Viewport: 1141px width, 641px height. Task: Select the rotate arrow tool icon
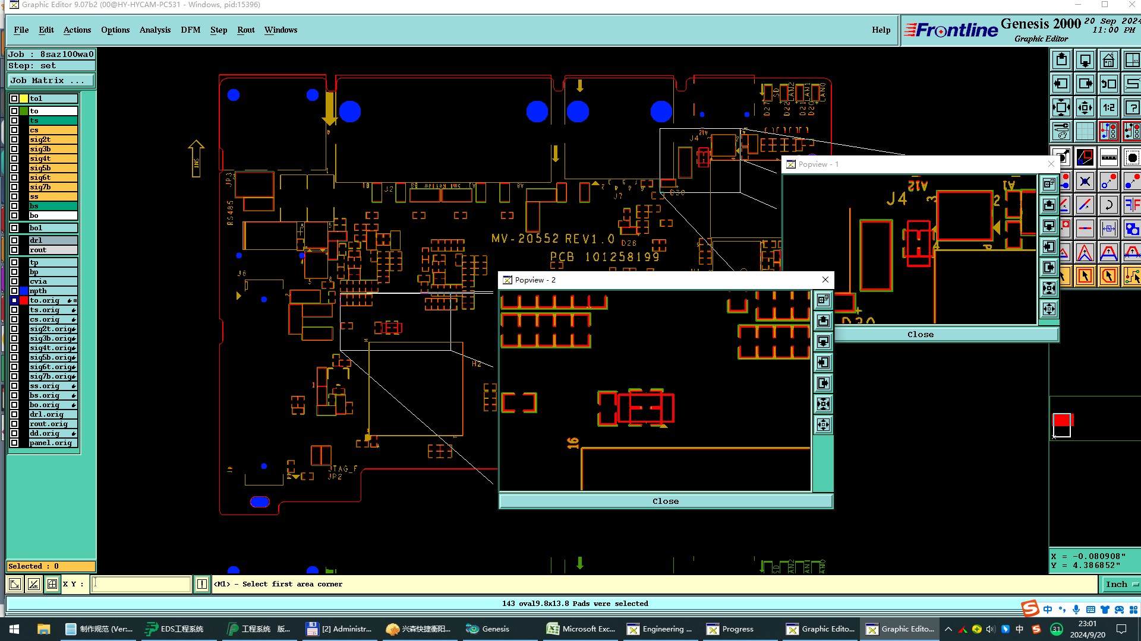coord(1109,205)
